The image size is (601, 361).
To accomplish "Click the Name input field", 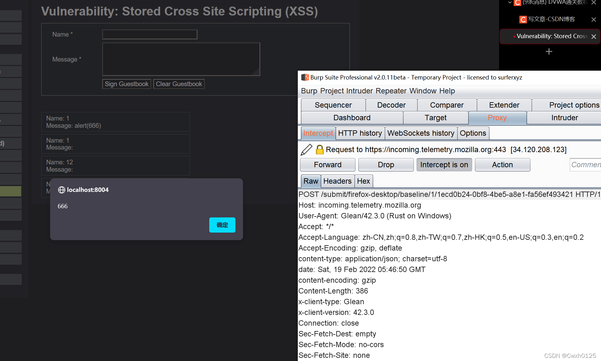I will (150, 34).
